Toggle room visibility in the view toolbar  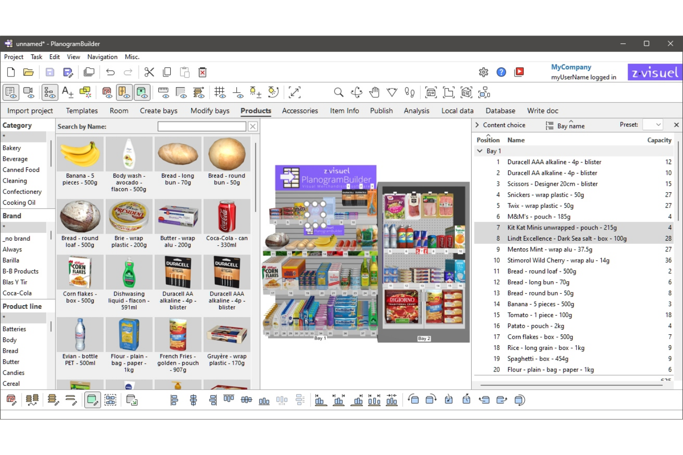(107, 92)
